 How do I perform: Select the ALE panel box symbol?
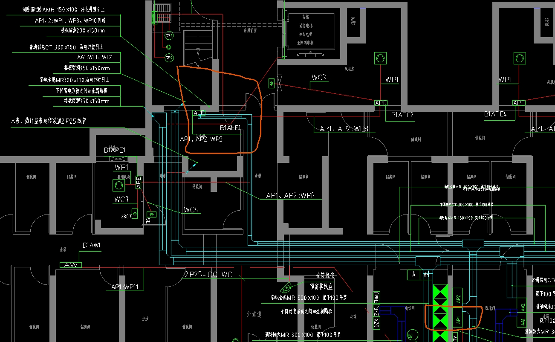pyautogui.click(x=199, y=113)
